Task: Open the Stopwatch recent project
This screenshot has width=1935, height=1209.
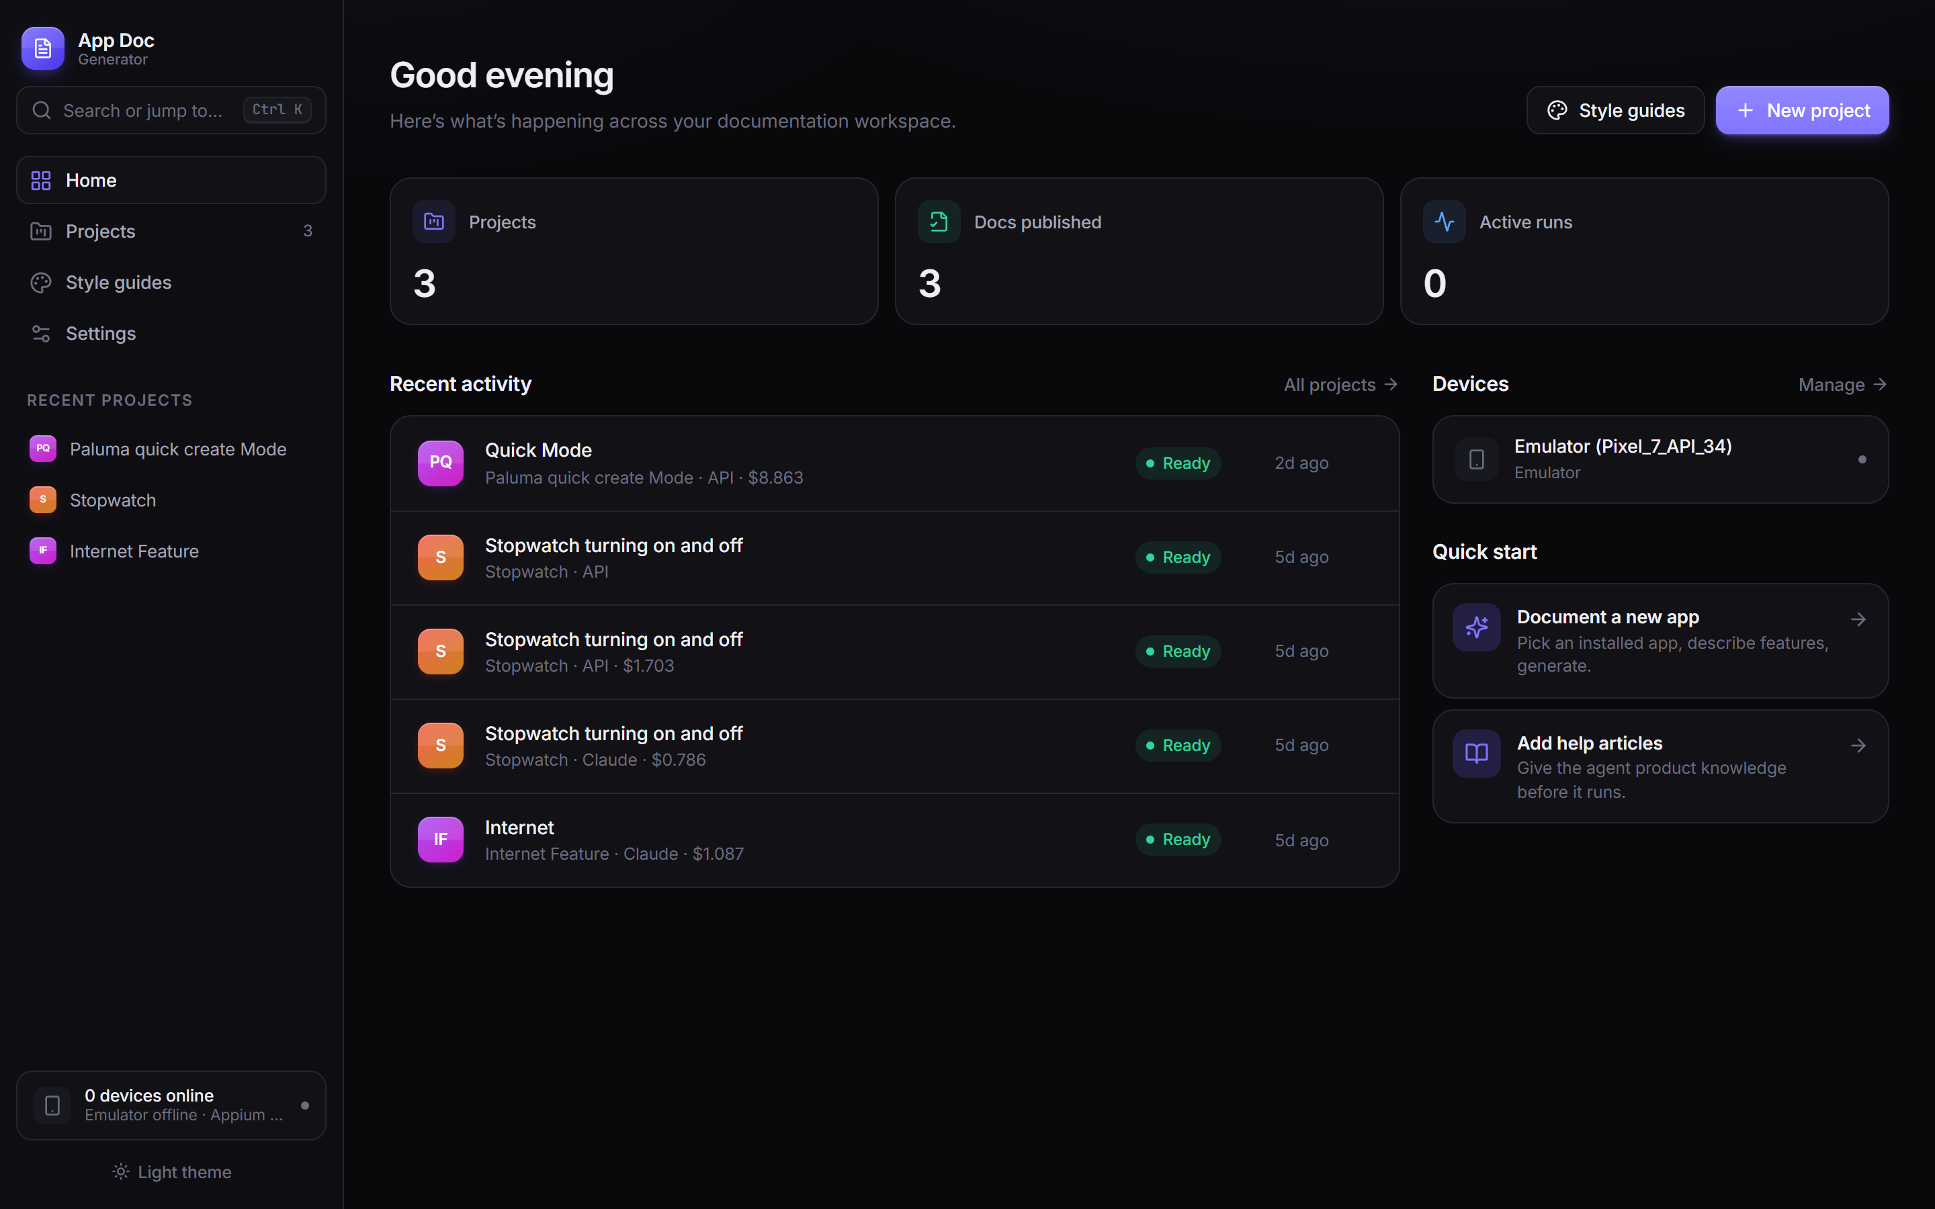Action: pyautogui.click(x=171, y=500)
